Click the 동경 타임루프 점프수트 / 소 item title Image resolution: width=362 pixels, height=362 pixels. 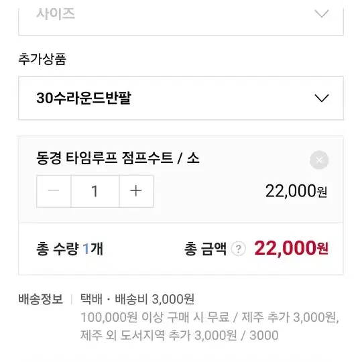(x=118, y=158)
